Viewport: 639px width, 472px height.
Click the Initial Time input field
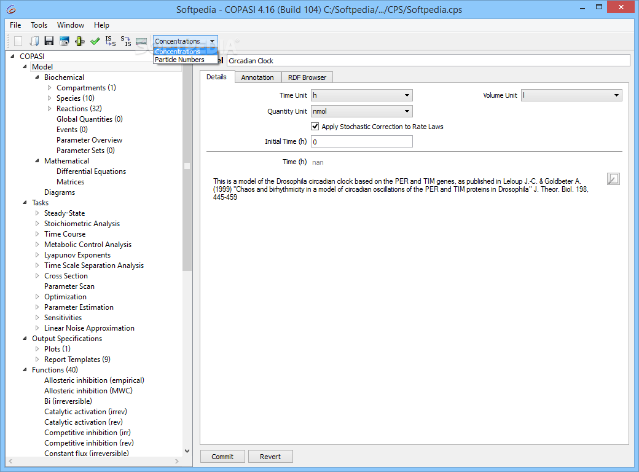[362, 141]
